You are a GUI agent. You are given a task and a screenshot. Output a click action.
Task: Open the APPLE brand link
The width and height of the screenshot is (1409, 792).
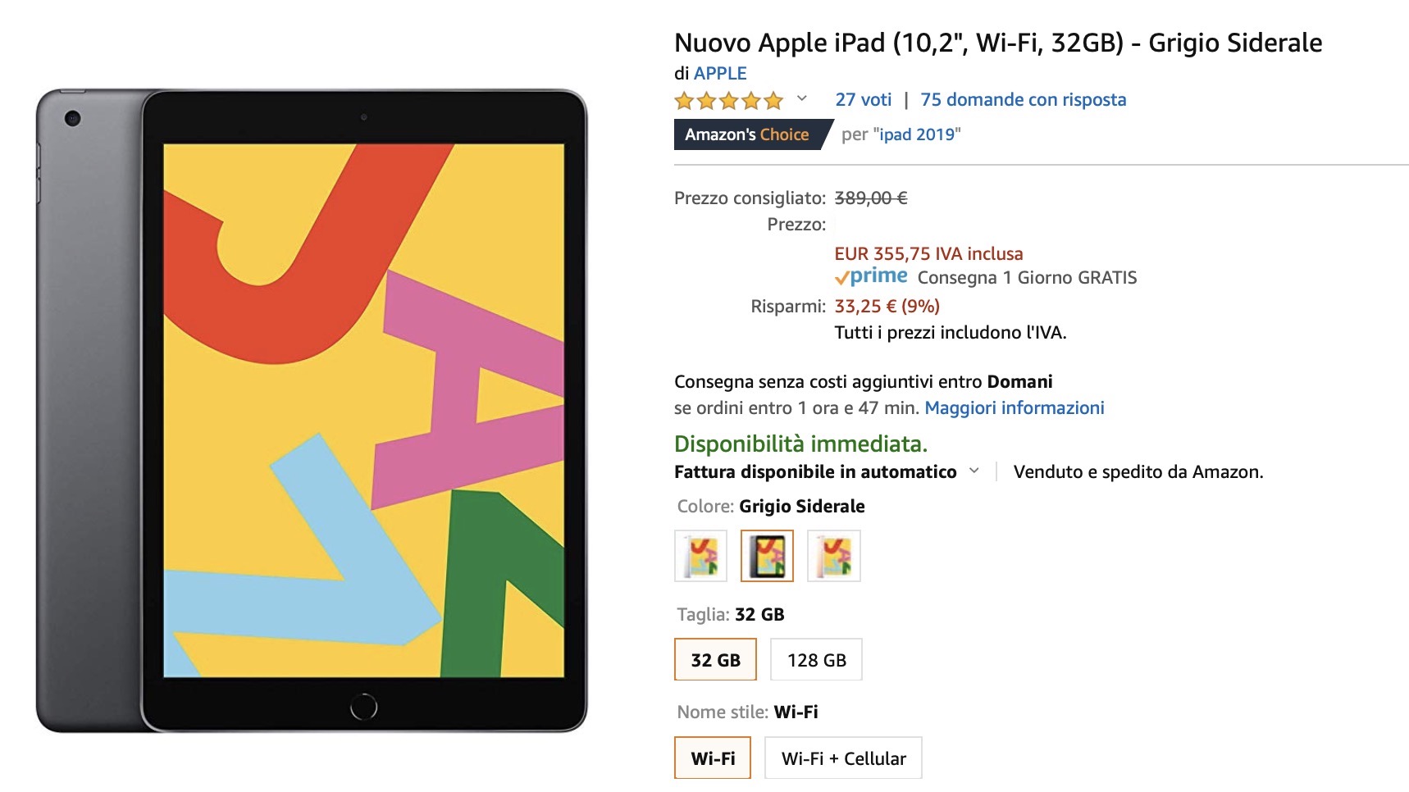(720, 74)
